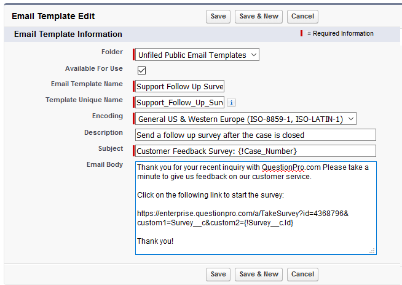Toggle the Available For Use checkbox
The height and width of the screenshot is (285, 402).
pyautogui.click(x=141, y=70)
